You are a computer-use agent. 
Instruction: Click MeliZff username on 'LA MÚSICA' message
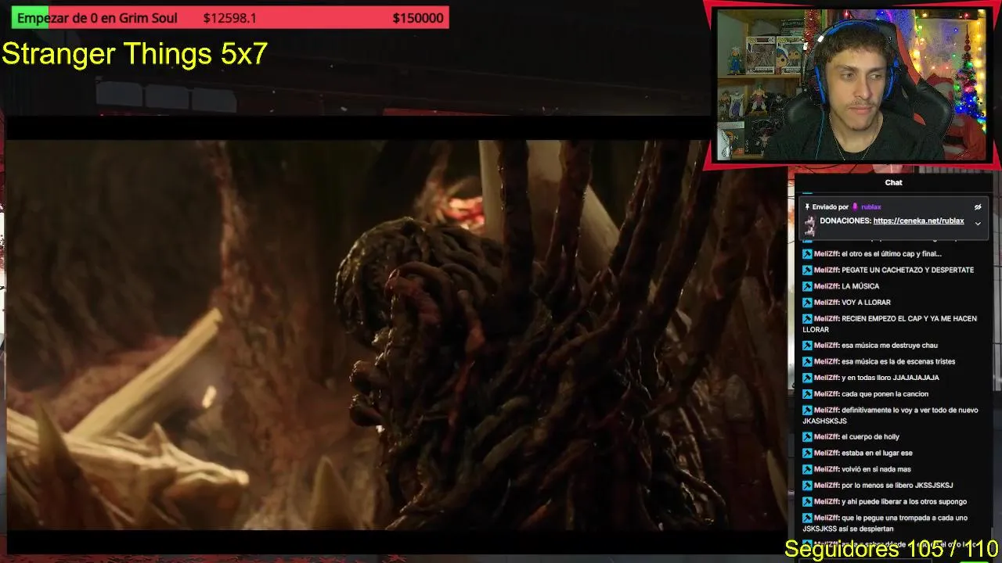827,286
